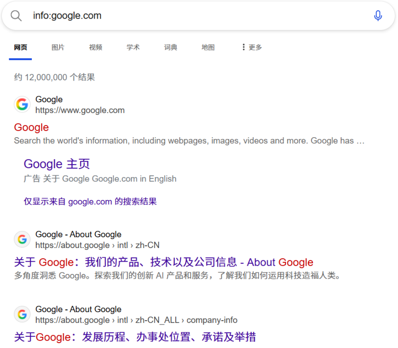Click the magnifier search icon
The image size is (398, 348).
coord(16,16)
